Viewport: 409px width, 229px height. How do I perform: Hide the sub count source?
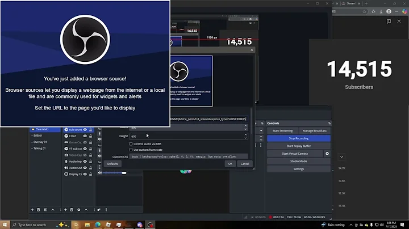pos(85,130)
